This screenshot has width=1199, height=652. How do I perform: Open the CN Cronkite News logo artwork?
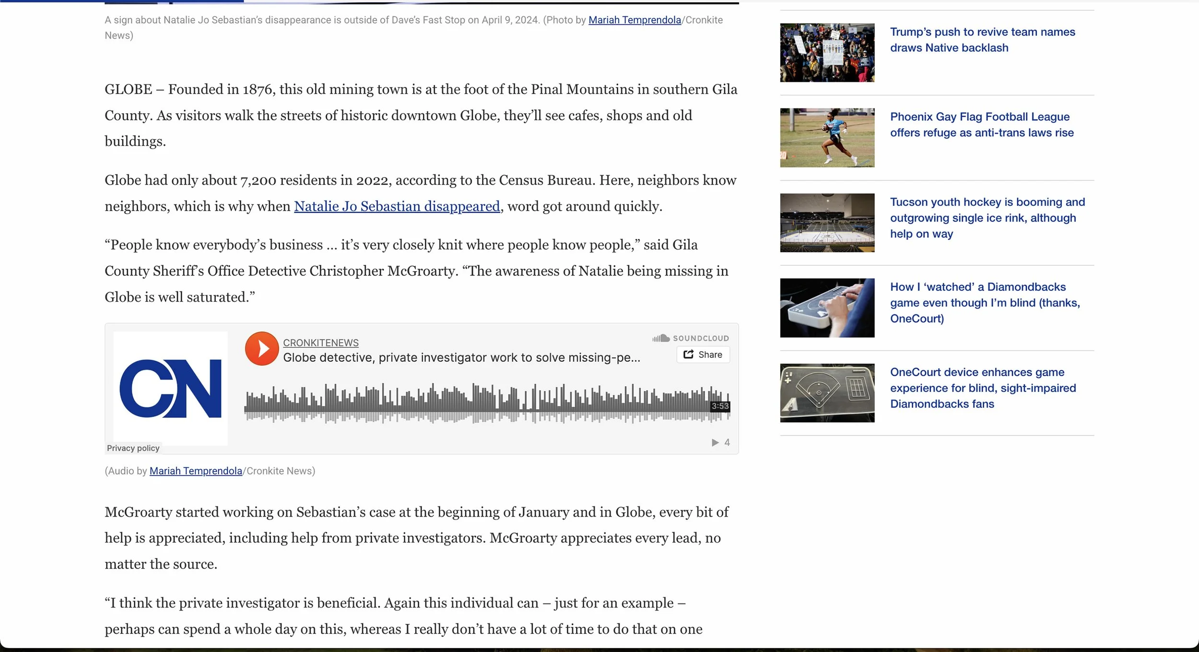[x=170, y=388]
